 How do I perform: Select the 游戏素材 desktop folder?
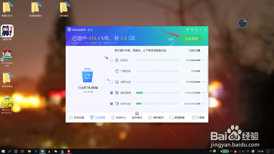coord(64,9)
